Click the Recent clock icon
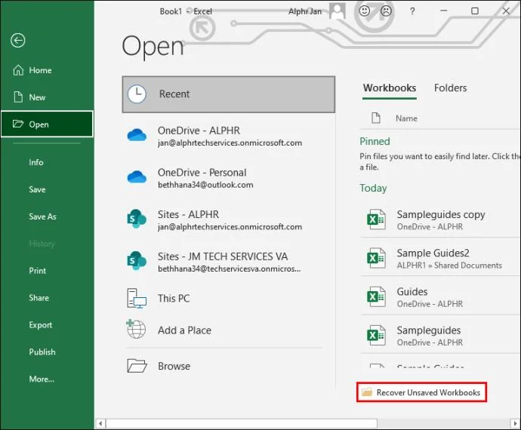Viewport: 521px width, 430px height. tap(137, 94)
